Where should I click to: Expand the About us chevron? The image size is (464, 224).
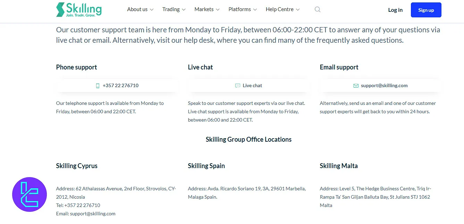click(152, 10)
